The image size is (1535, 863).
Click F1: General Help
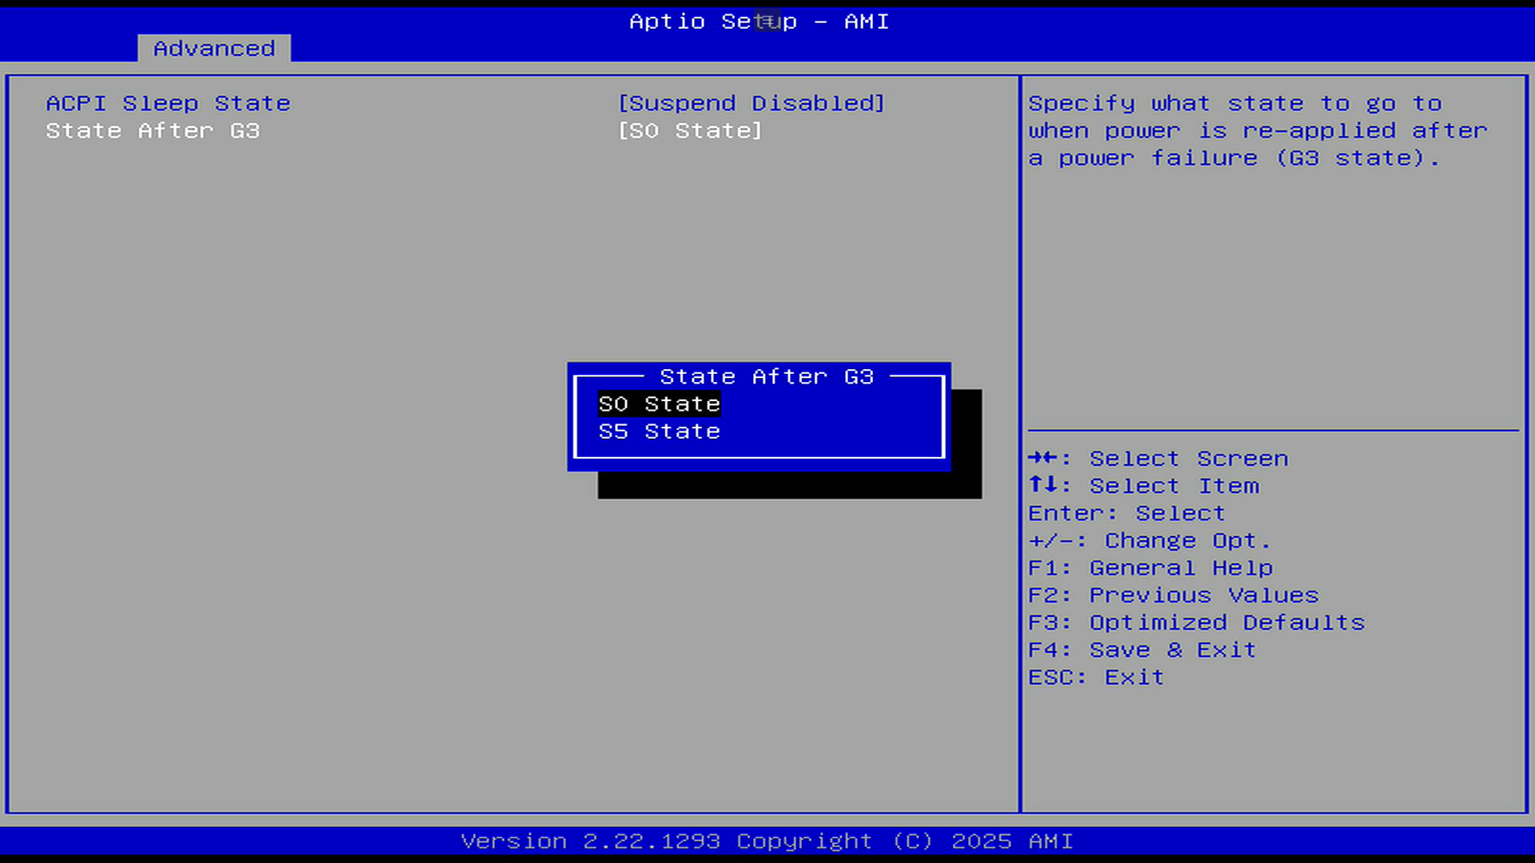pos(1150,568)
